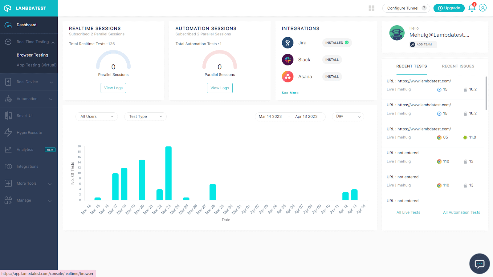Click the HyperExecute lightning icon
493x277 pixels.
point(8,133)
